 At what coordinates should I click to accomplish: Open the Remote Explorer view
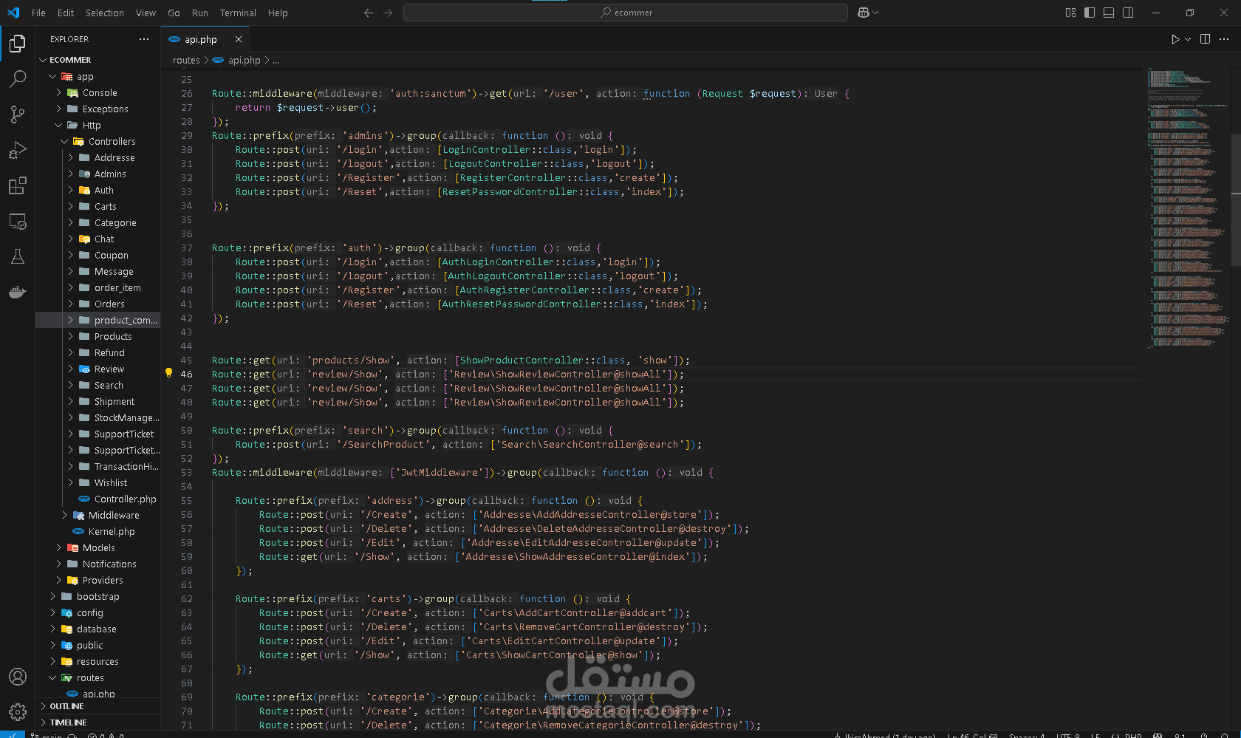pos(18,221)
